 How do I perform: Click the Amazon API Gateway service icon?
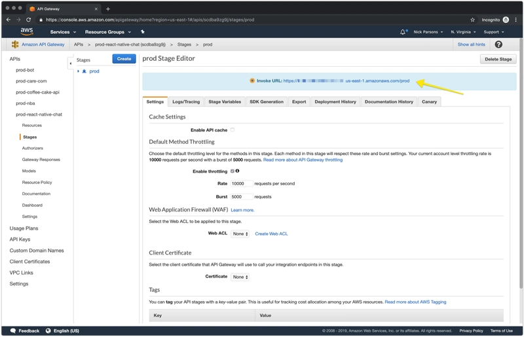pyautogui.click(x=15, y=44)
